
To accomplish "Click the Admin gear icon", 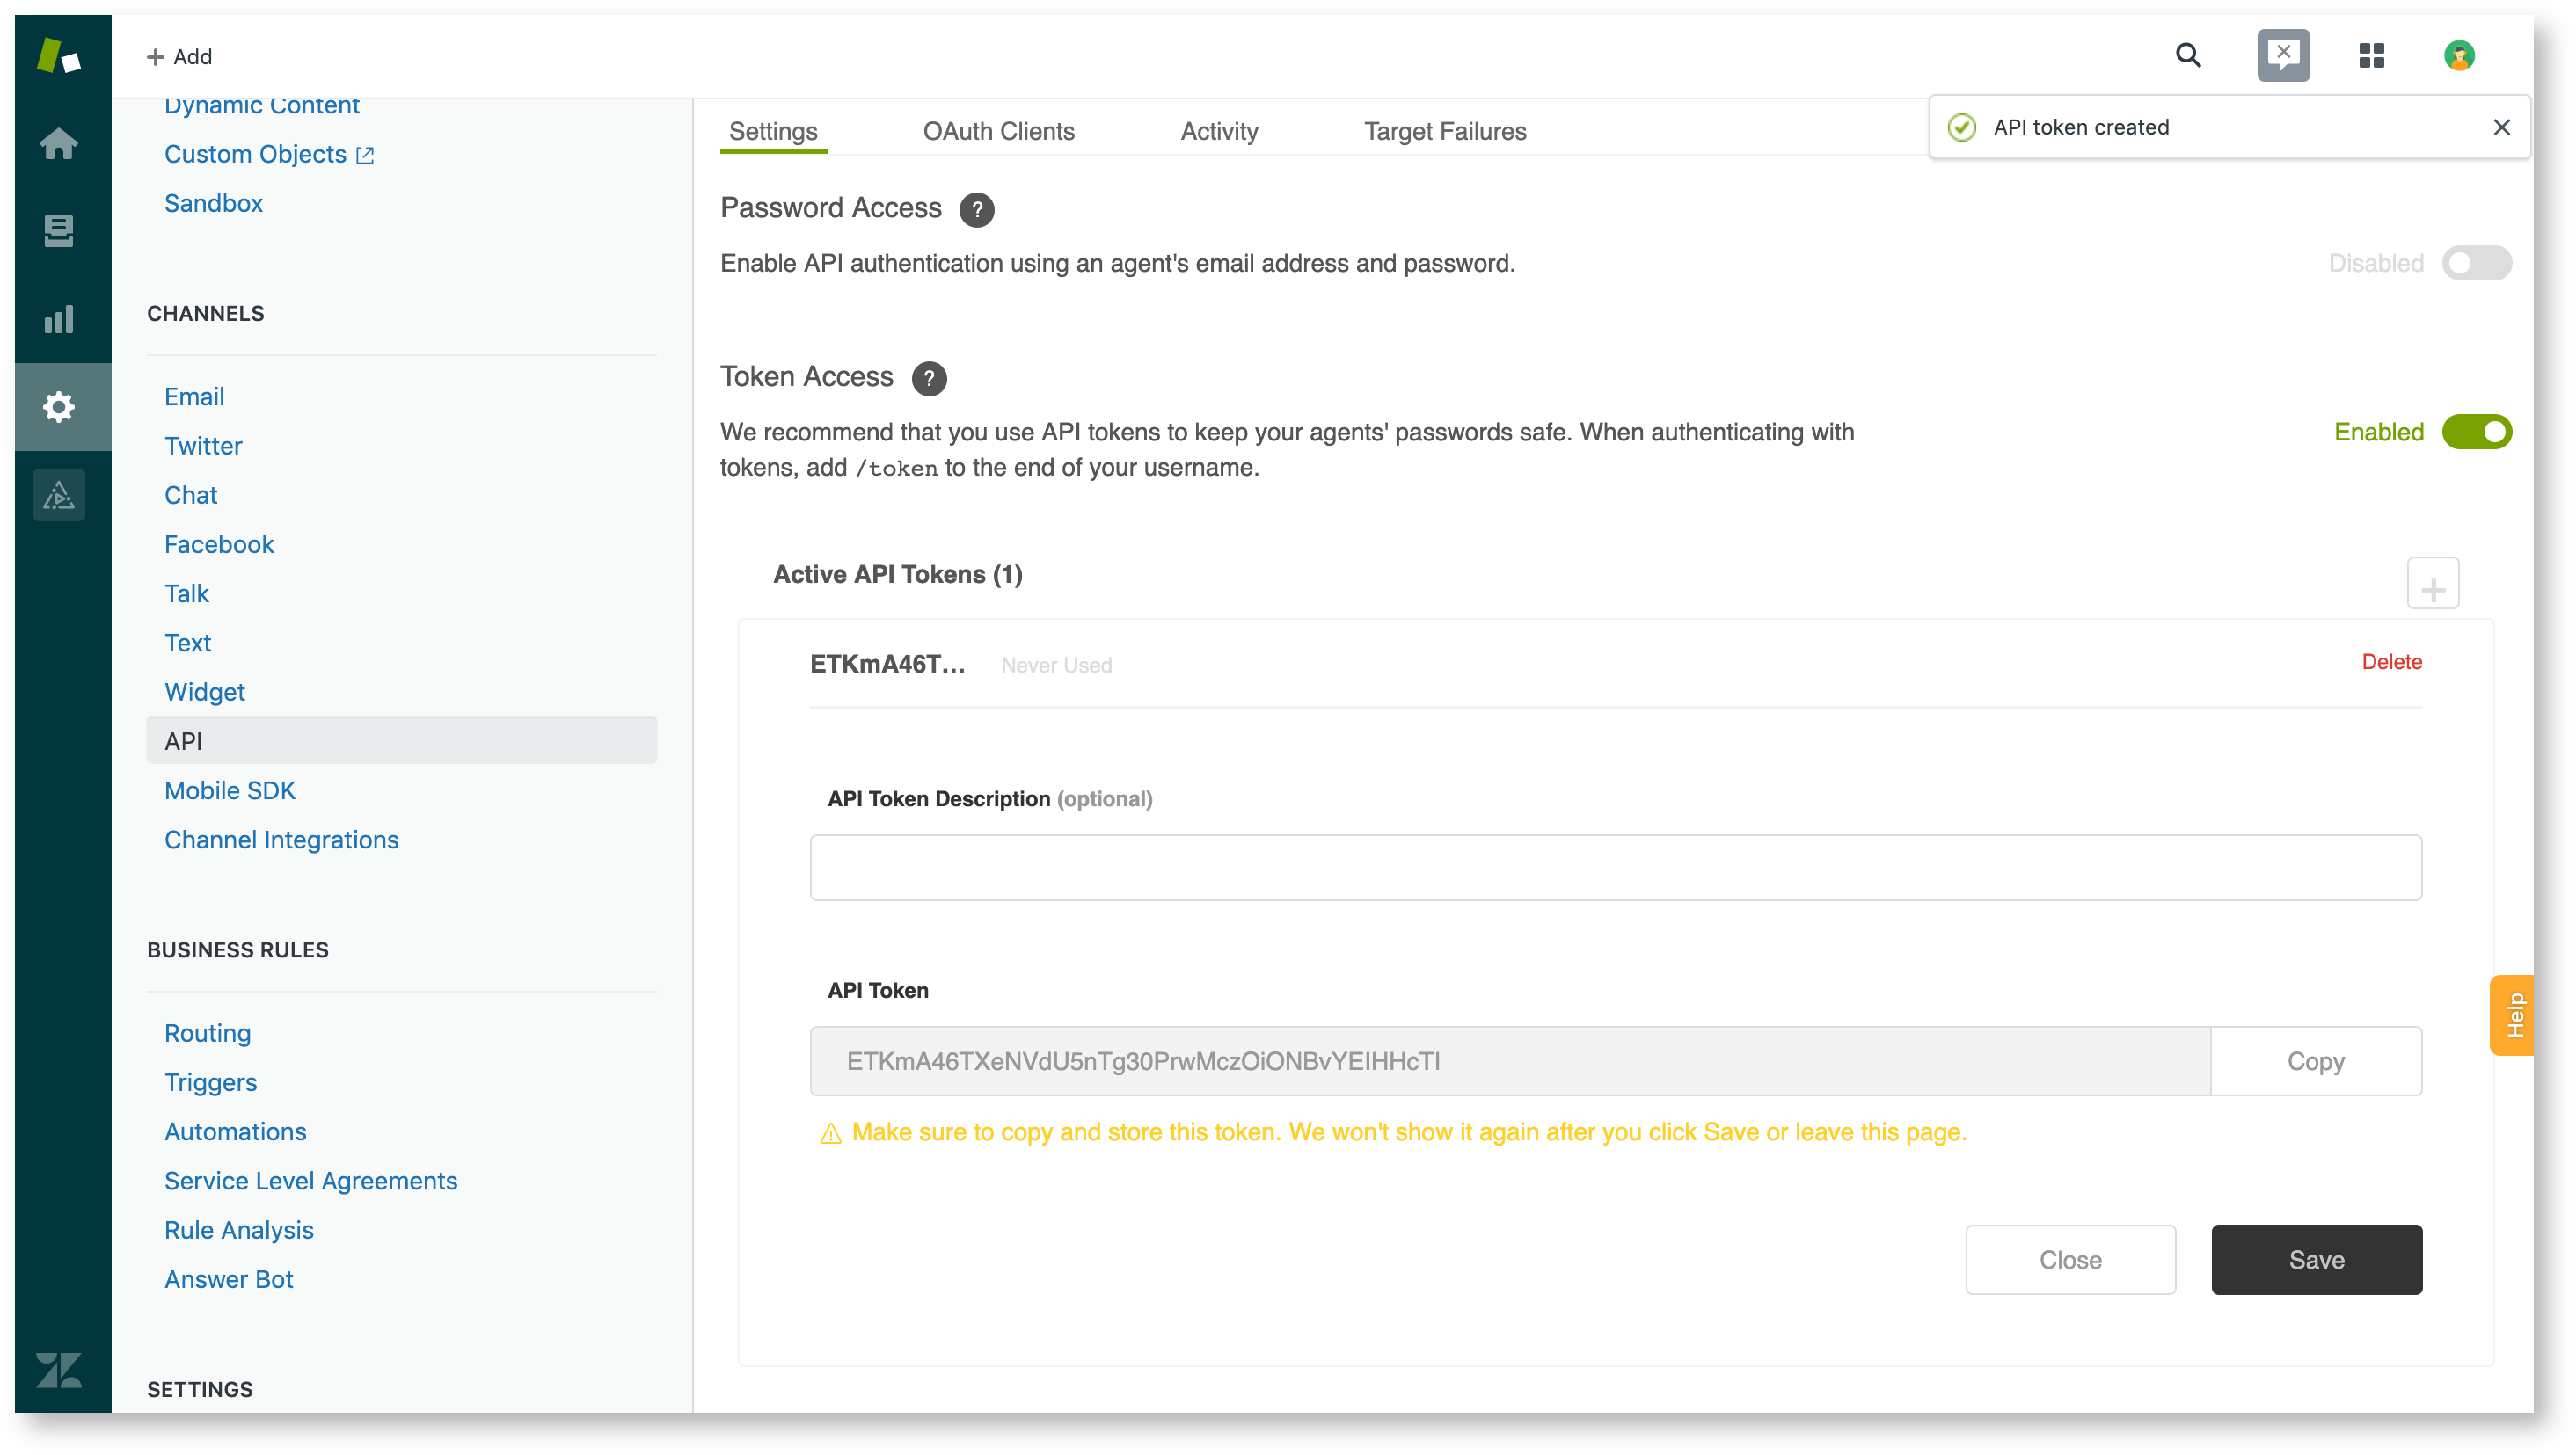I will [59, 407].
